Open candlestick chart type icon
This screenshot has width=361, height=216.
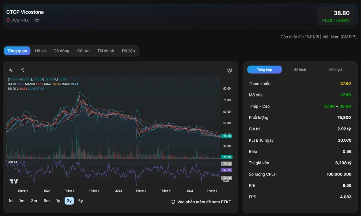pos(11,70)
